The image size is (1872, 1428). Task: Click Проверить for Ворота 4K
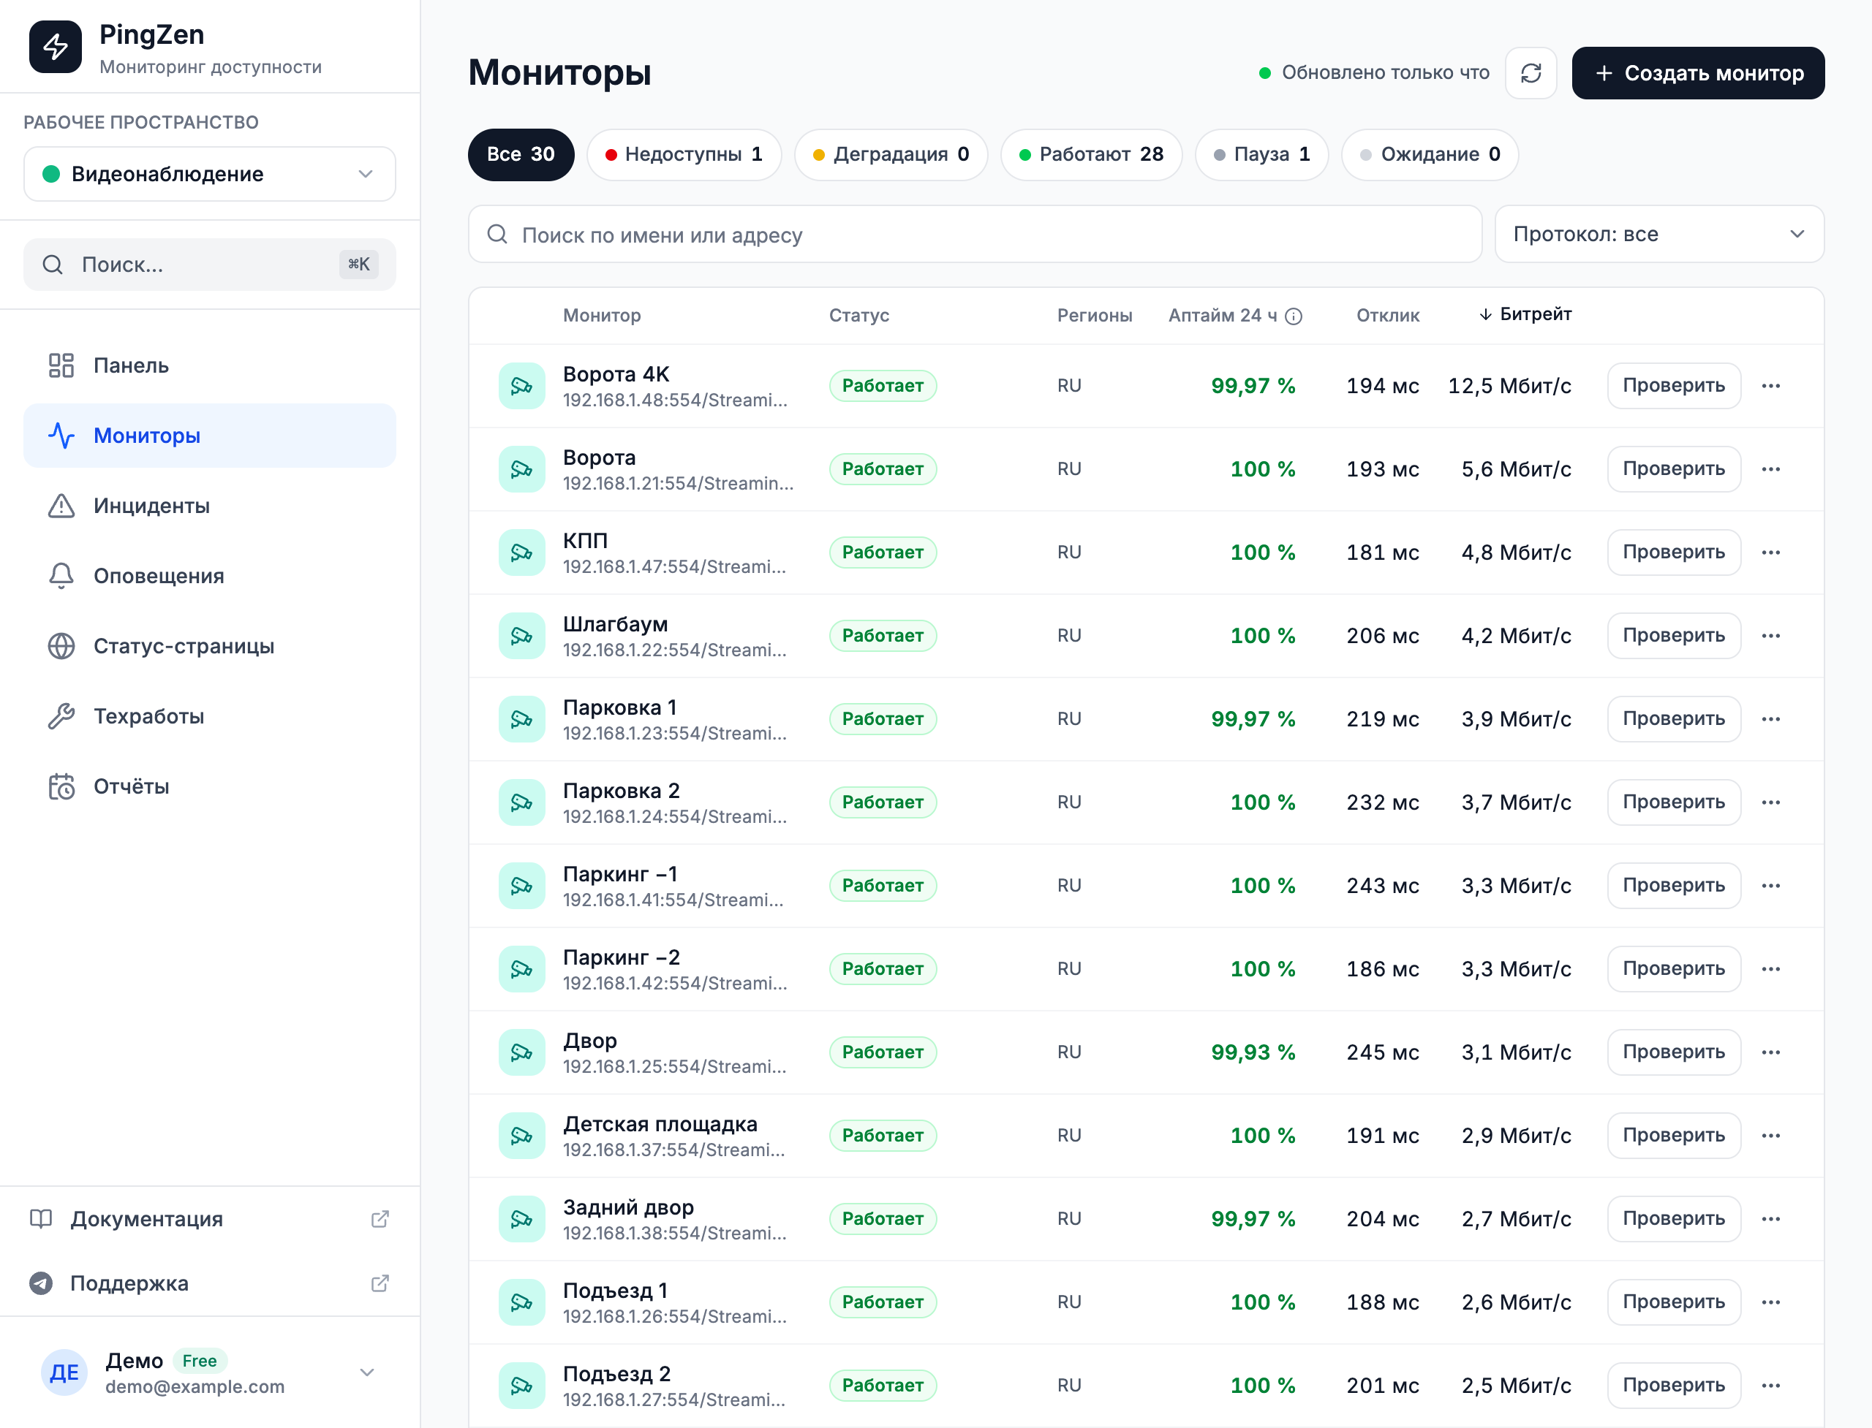[1674, 386]
